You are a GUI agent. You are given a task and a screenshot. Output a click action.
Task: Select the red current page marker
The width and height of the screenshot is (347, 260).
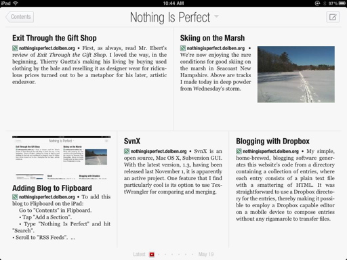pyautogui.click(x=152, y=255)
